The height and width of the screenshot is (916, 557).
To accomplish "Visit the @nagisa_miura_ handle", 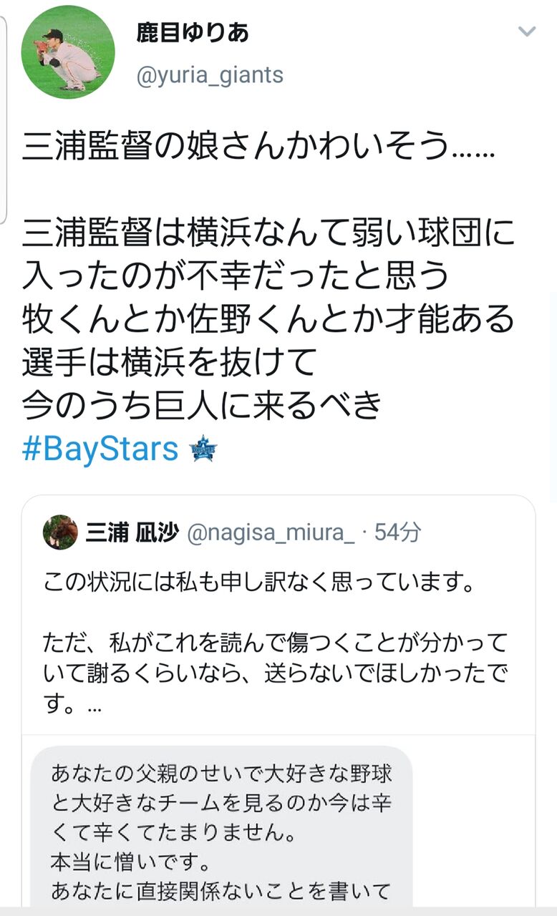I will tap(271, 533).
